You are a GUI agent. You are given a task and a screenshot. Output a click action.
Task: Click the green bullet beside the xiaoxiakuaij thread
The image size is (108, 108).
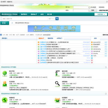[x=38, y=49]
